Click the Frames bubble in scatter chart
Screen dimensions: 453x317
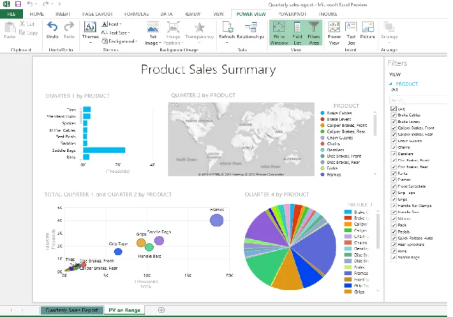[x=216, y=220]
